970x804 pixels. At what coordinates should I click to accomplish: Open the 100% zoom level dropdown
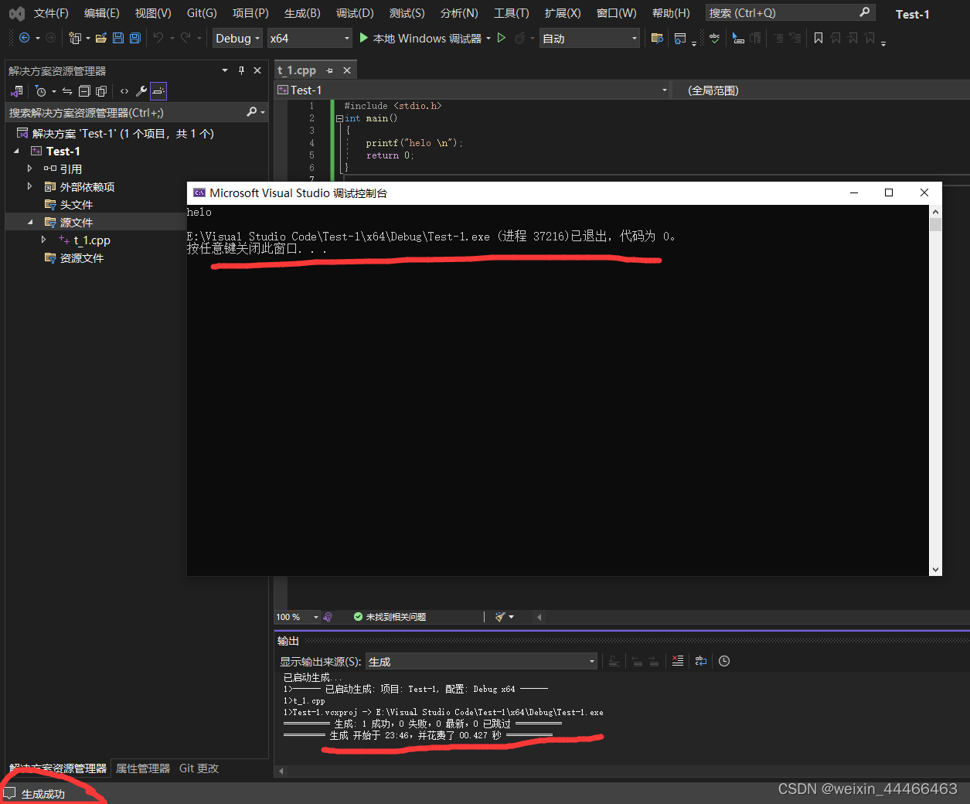[297, 616]
